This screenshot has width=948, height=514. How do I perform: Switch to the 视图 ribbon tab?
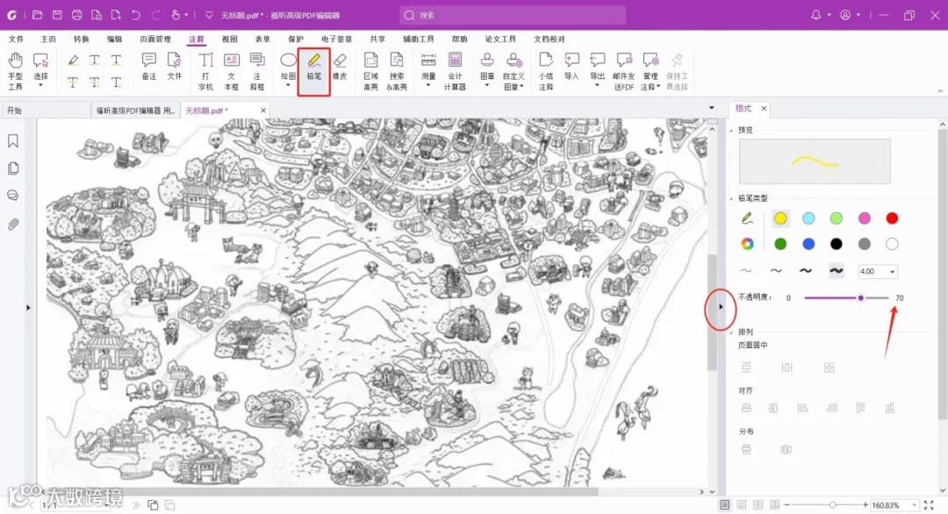click(230, 39)
